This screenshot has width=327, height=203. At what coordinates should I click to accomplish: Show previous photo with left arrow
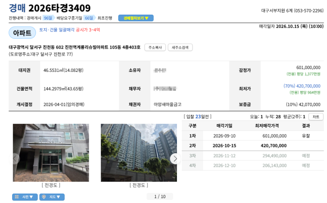tap(15, 158)
